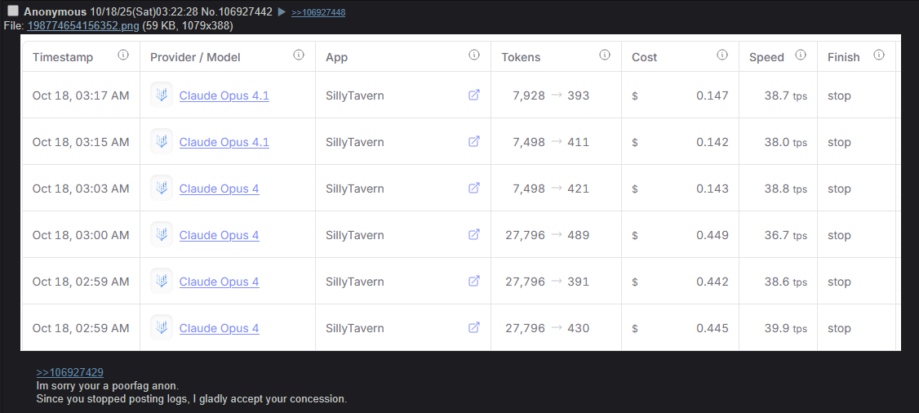This screenshot has height=413, width=919.
Task: Select timestamp Oct 18, 03:00 AM
Action: 81,236
